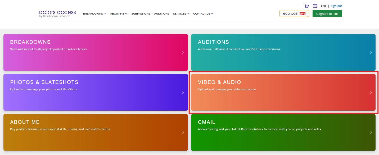Click the arrow on the About Me card

click(183, 132)
